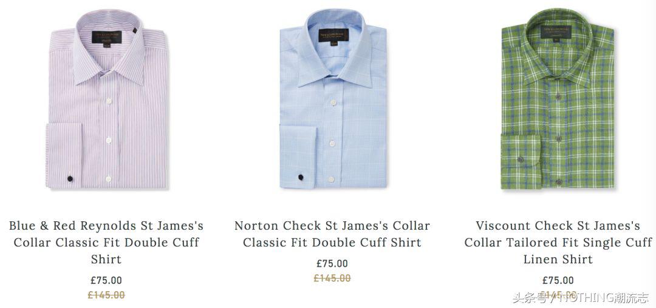Click the dark cufflink on the purple shirt cuff
The width and height of the screenshot is (656, 308).
70,179
